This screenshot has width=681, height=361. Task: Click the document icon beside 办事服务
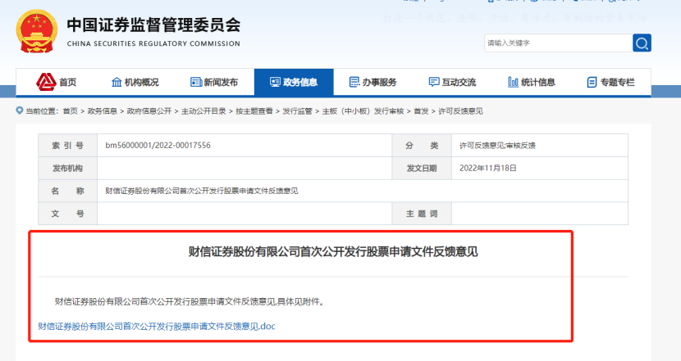point(354,82)
